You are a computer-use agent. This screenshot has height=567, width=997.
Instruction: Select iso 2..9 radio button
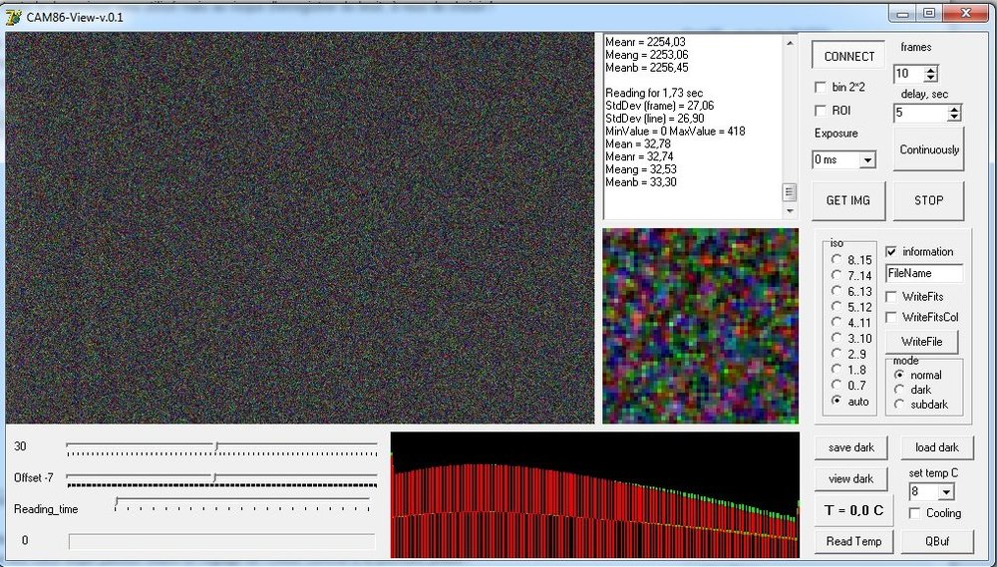[x=836, y=354]
